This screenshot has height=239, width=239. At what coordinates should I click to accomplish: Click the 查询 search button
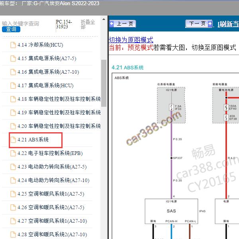point(11,29)
